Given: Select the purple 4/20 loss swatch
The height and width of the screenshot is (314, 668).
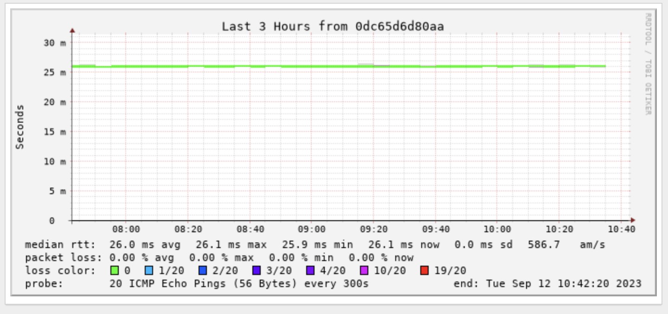Looking at the screenshot, I should tap(310, 270).
